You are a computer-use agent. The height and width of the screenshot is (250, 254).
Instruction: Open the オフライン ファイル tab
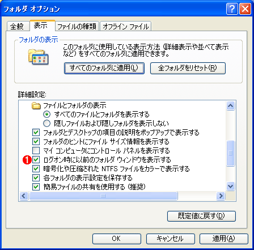point(125,26)
